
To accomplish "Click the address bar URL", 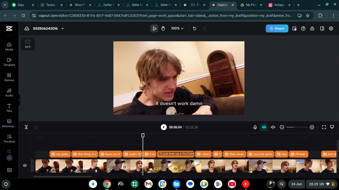I will tap(165, 16).
